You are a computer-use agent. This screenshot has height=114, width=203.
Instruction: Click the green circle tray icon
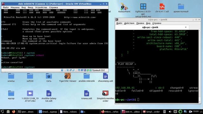[180, 111]
